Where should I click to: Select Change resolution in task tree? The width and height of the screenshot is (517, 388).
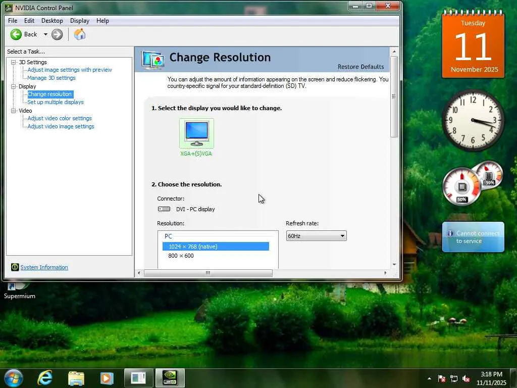coord(49,94)
